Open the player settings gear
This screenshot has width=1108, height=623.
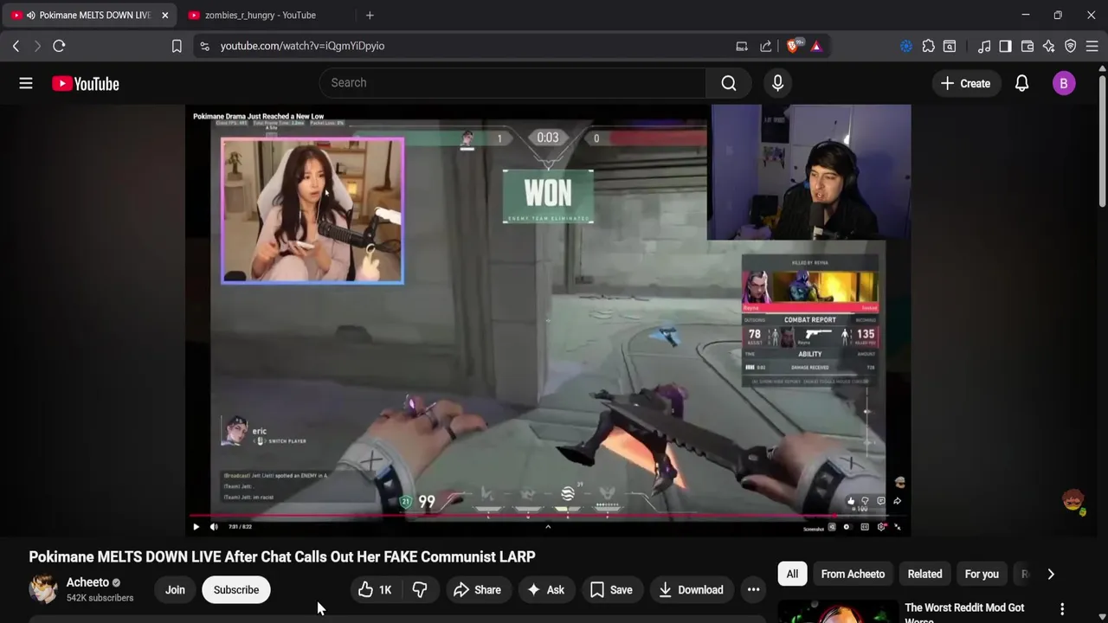click(881, 527)
